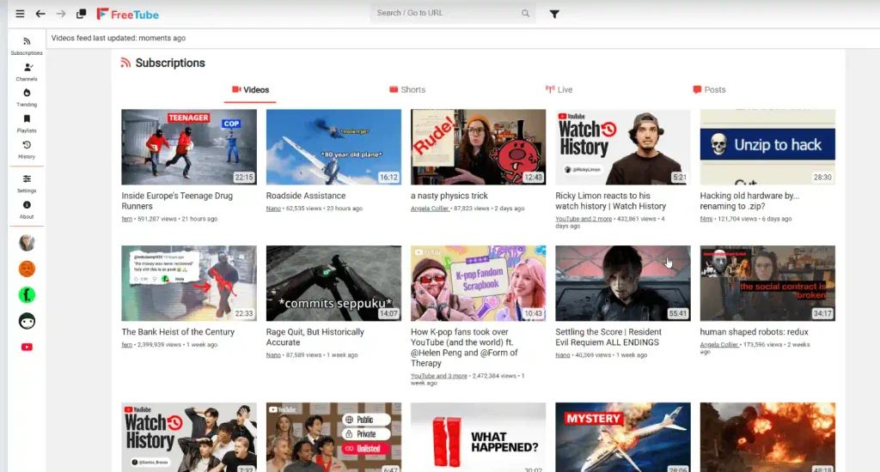Open 'Angela Collier' under human shaped robots
Viewport: 880px width, 472px height.
pyautogui.click(x=719, y=345)
